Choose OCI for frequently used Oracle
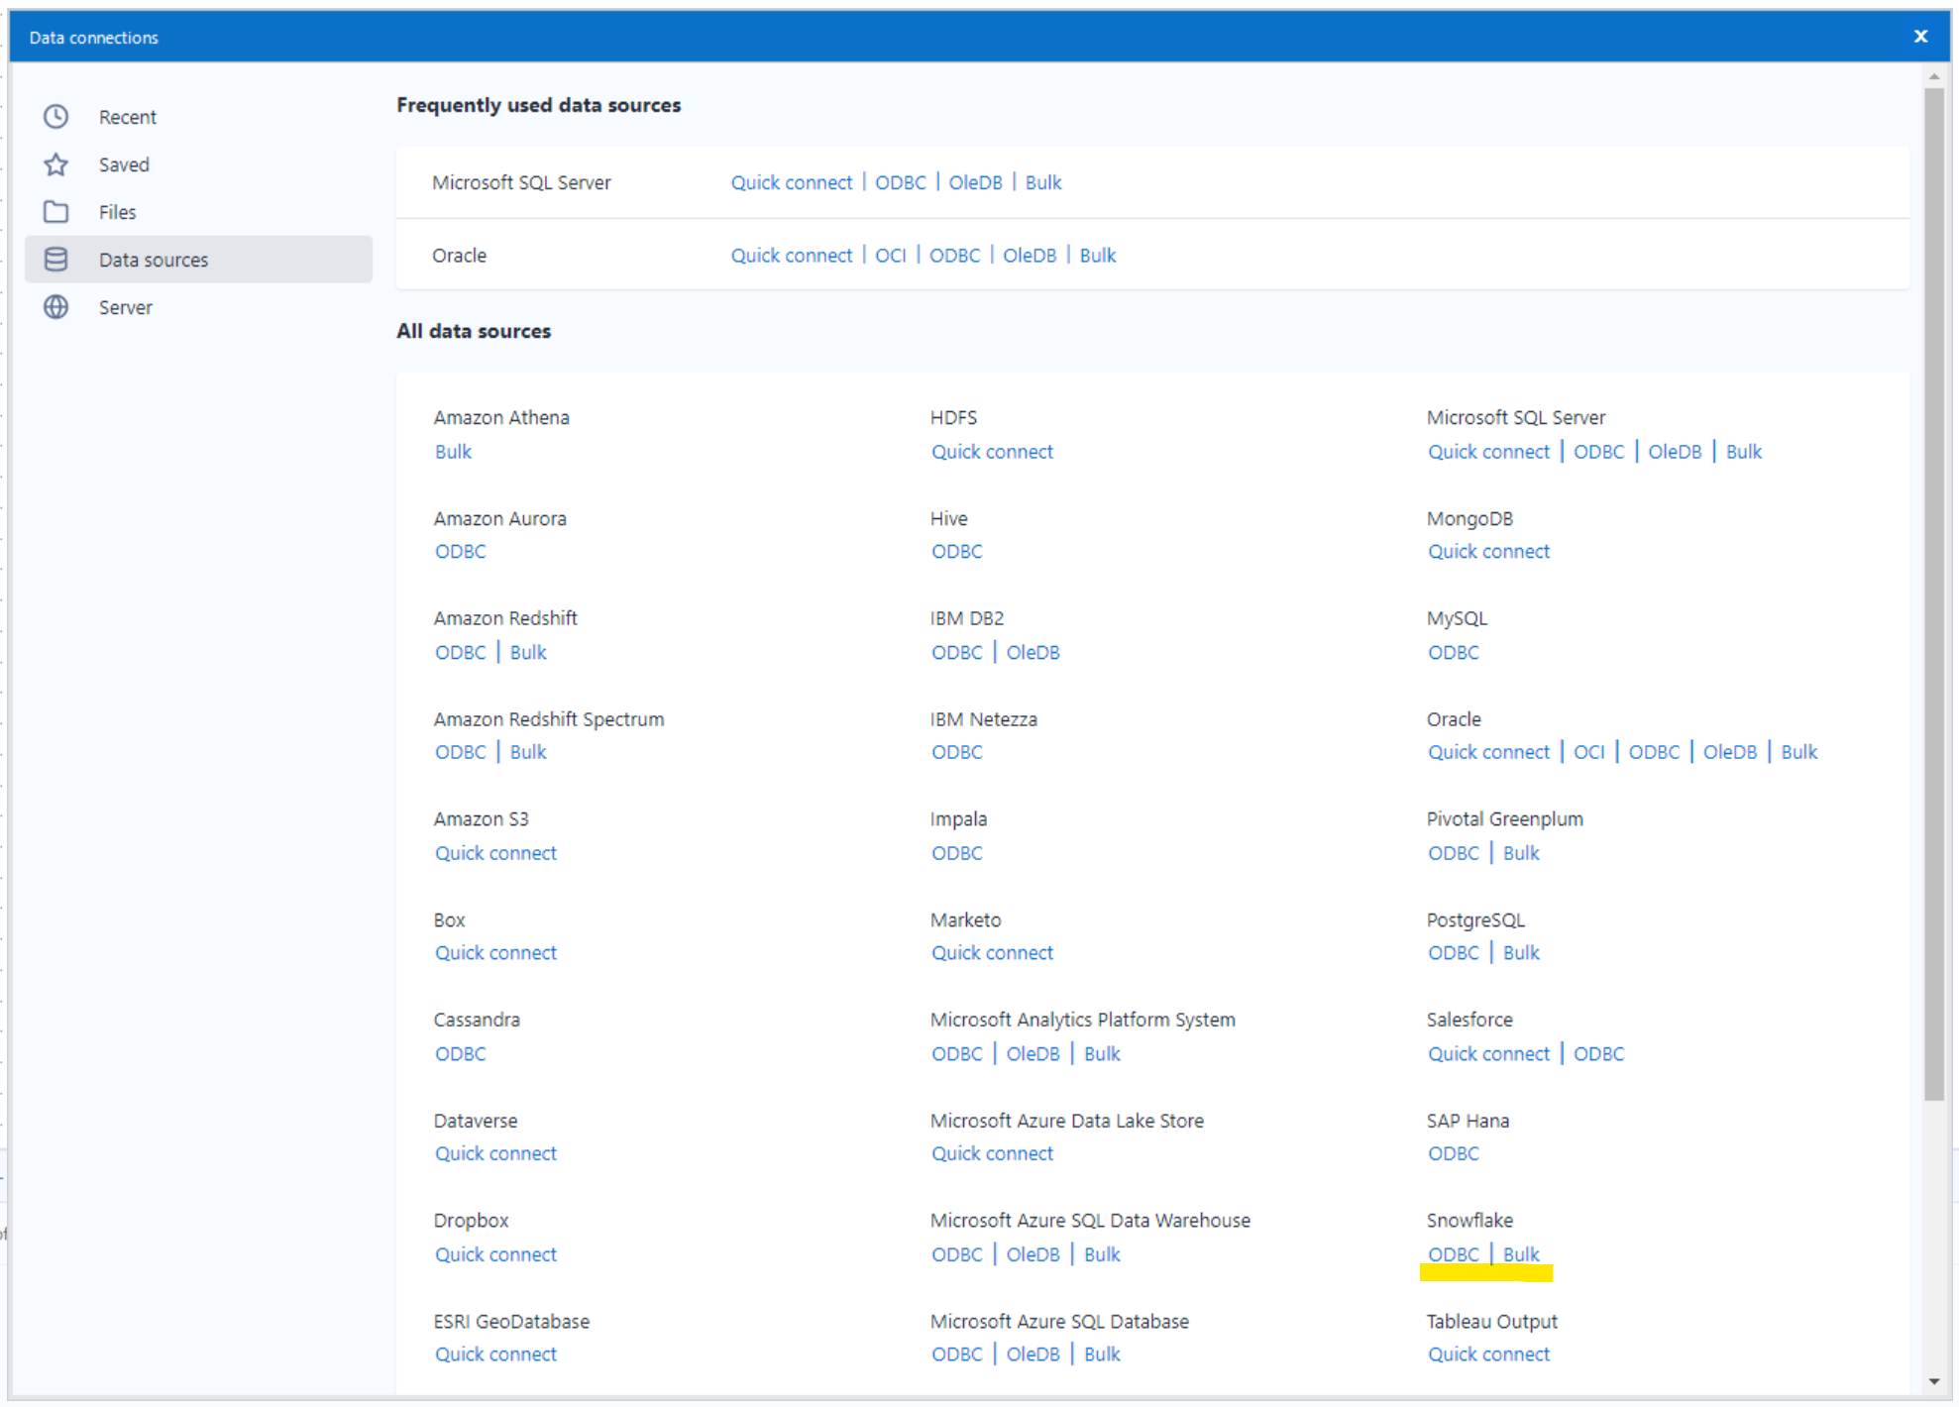 click(x=890, y=256)
